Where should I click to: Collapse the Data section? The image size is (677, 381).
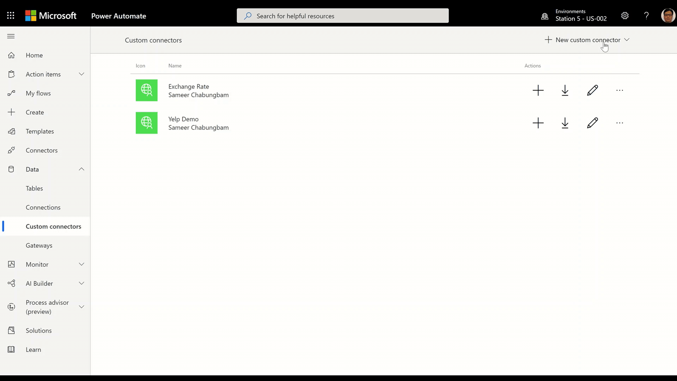pyautogui.click(x=81, y=169)
